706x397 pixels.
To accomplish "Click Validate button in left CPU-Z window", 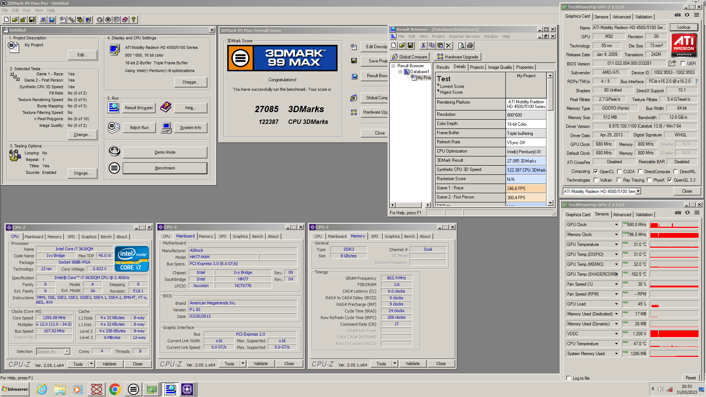I will [x=109, y=364].
